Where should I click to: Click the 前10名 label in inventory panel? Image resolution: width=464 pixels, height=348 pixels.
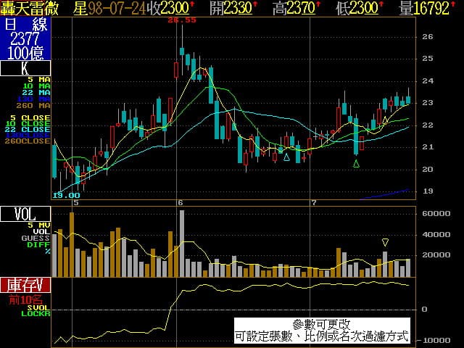[x=25, y=299]
